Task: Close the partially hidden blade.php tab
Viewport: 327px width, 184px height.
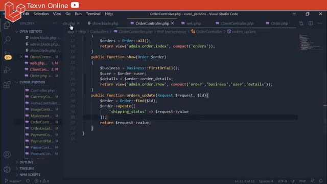Action: click(78, 24)
